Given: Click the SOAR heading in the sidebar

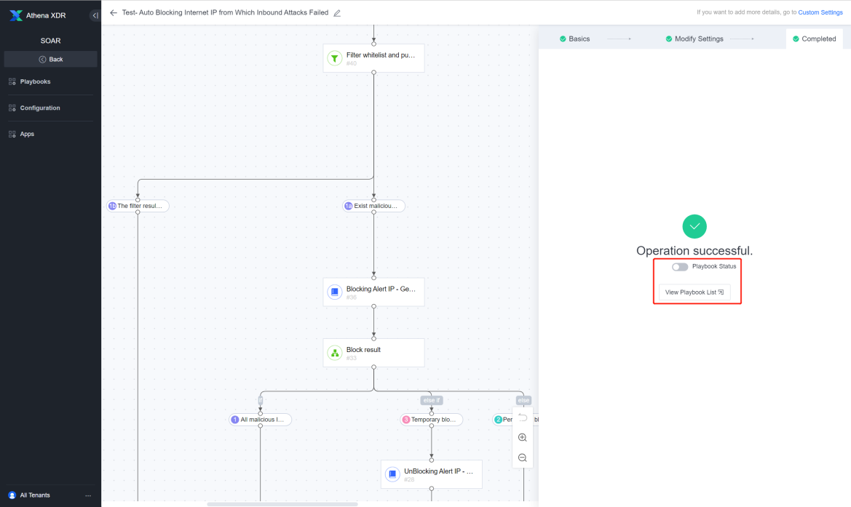Looking at the screenshot, I should [50, 41].
